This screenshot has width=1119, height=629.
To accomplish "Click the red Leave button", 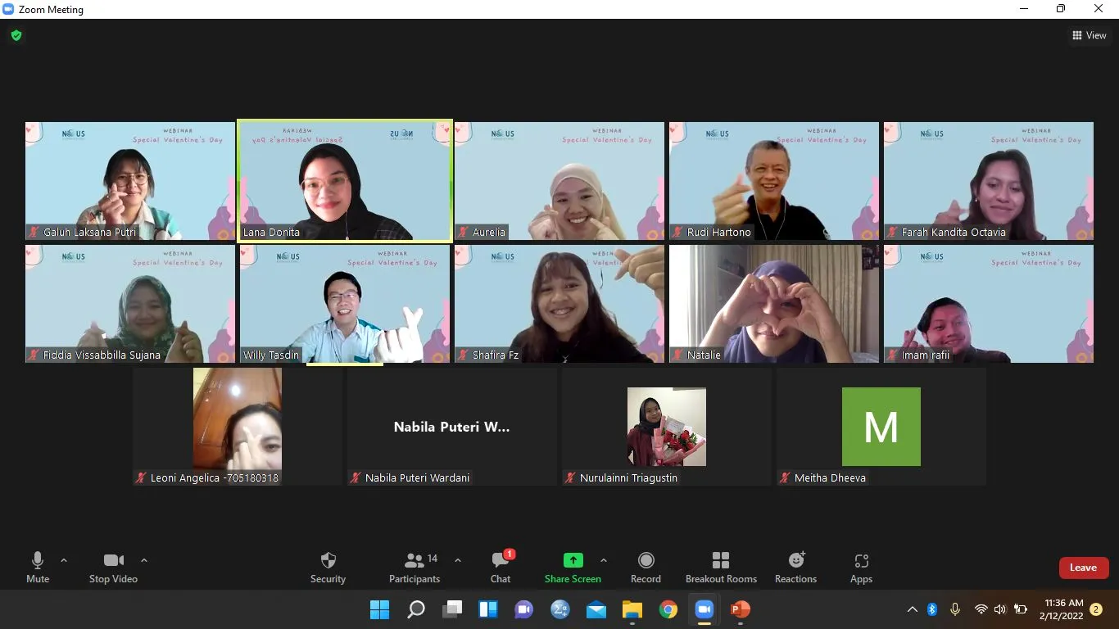I will 1083,568.
